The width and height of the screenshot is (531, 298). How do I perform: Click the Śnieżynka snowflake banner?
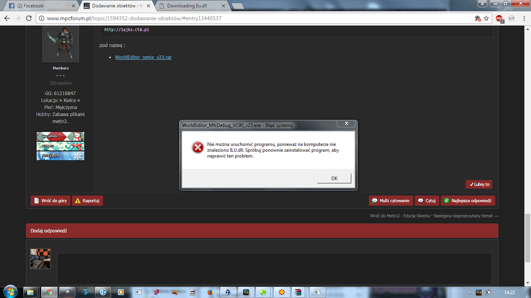pos(60,156)
